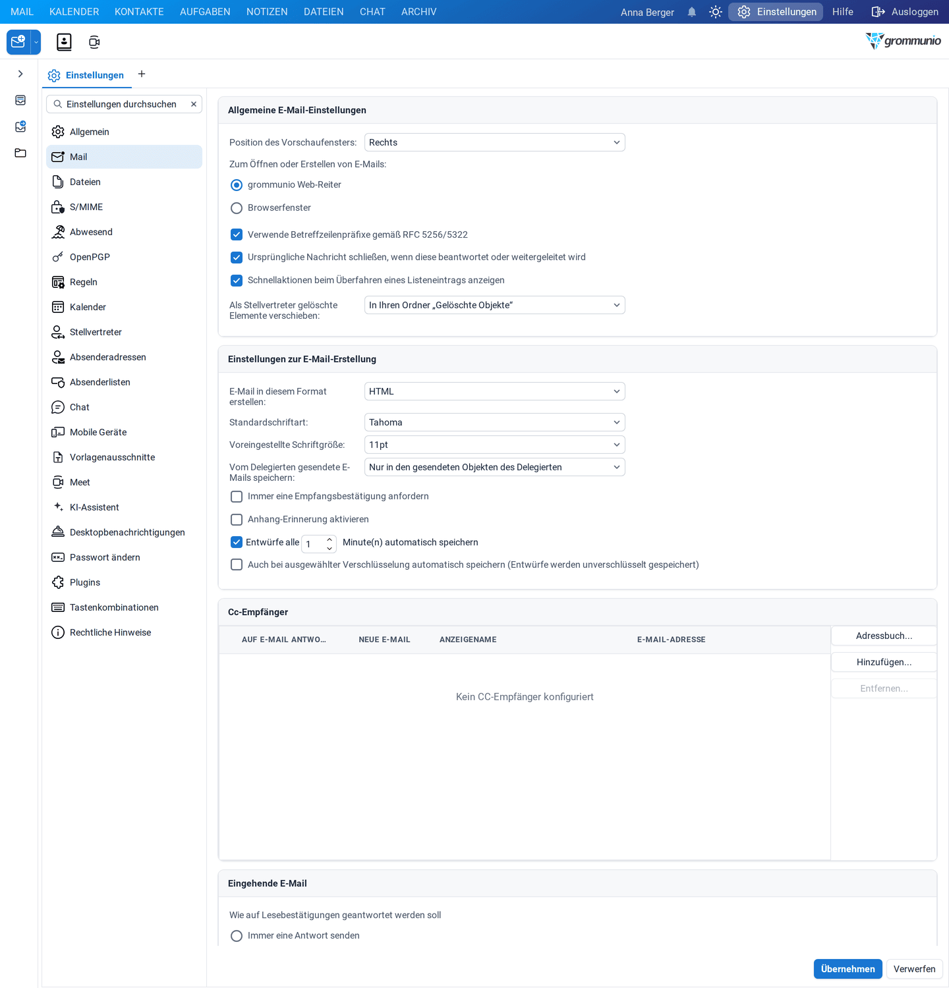The width and height of the screenshot is (949, 988).
Task: Open Desktopbenachrichtigungen settings
Action: click(x=124, y=532)
